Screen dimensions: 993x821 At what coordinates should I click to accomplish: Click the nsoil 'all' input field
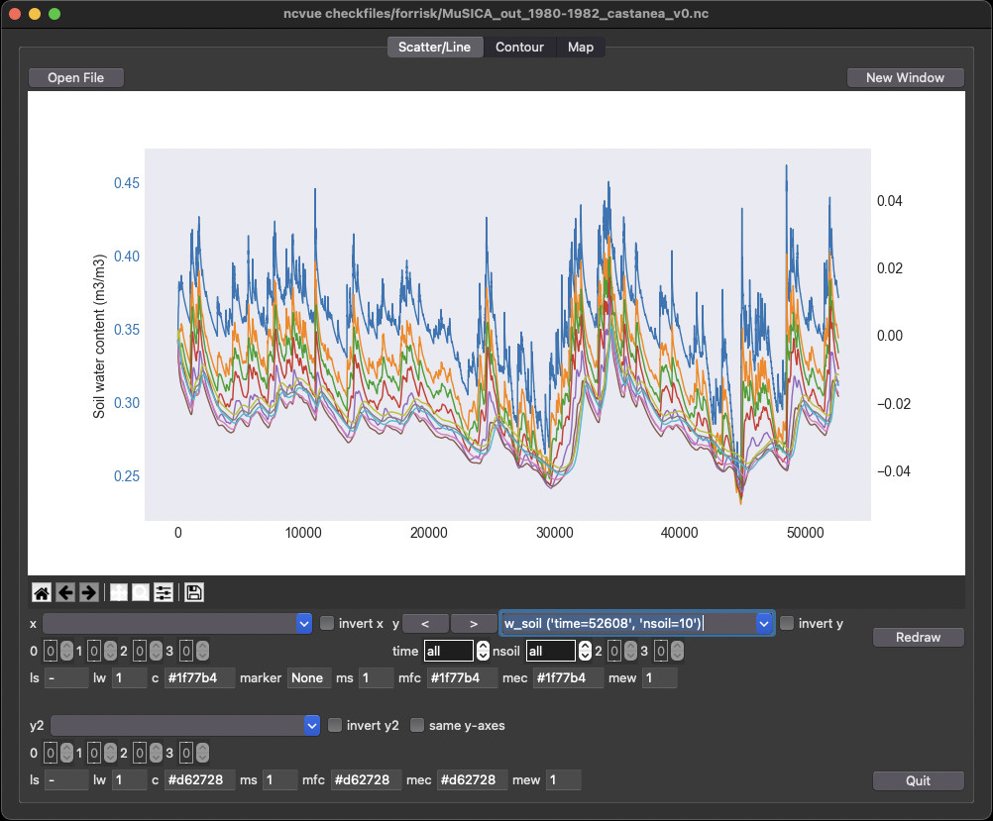551,651
